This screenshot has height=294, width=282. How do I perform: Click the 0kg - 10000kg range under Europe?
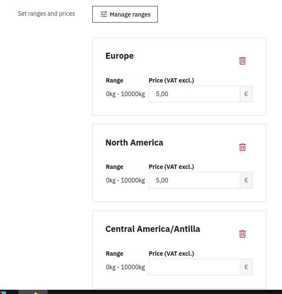(x=125, y=94)
